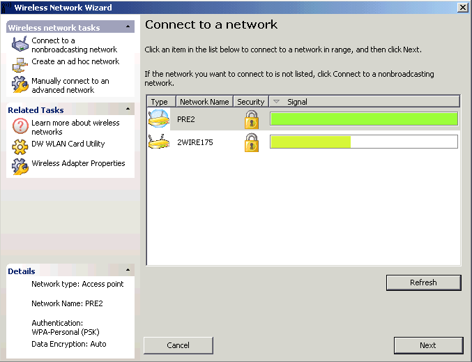Select the 2WIRE175 network name
Image resolution: width=472 pixels, height=362 pixels.
coord(195,142)
